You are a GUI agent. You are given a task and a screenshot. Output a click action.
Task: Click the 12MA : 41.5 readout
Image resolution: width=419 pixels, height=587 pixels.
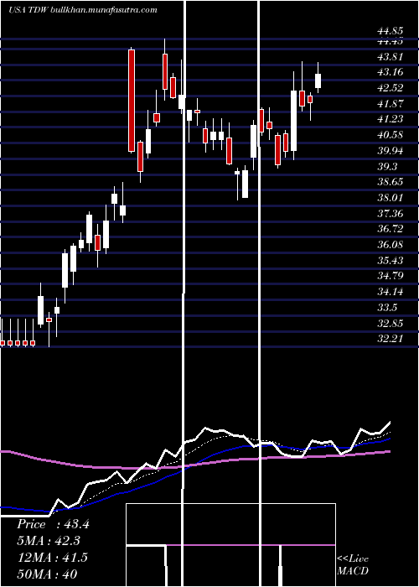[52, 558]
